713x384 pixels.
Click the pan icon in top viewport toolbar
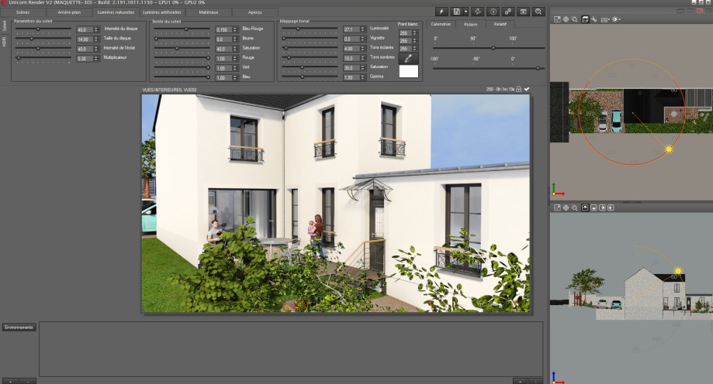[x=566, y=19]
